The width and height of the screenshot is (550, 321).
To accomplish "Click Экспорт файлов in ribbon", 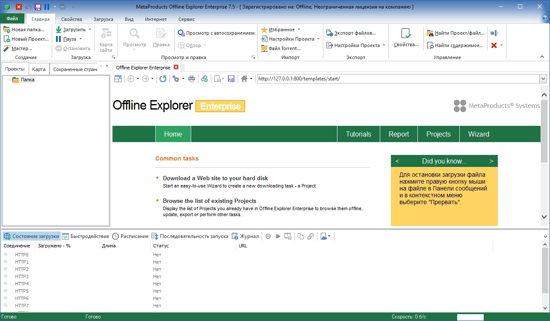I will click(x=351, y=33).
